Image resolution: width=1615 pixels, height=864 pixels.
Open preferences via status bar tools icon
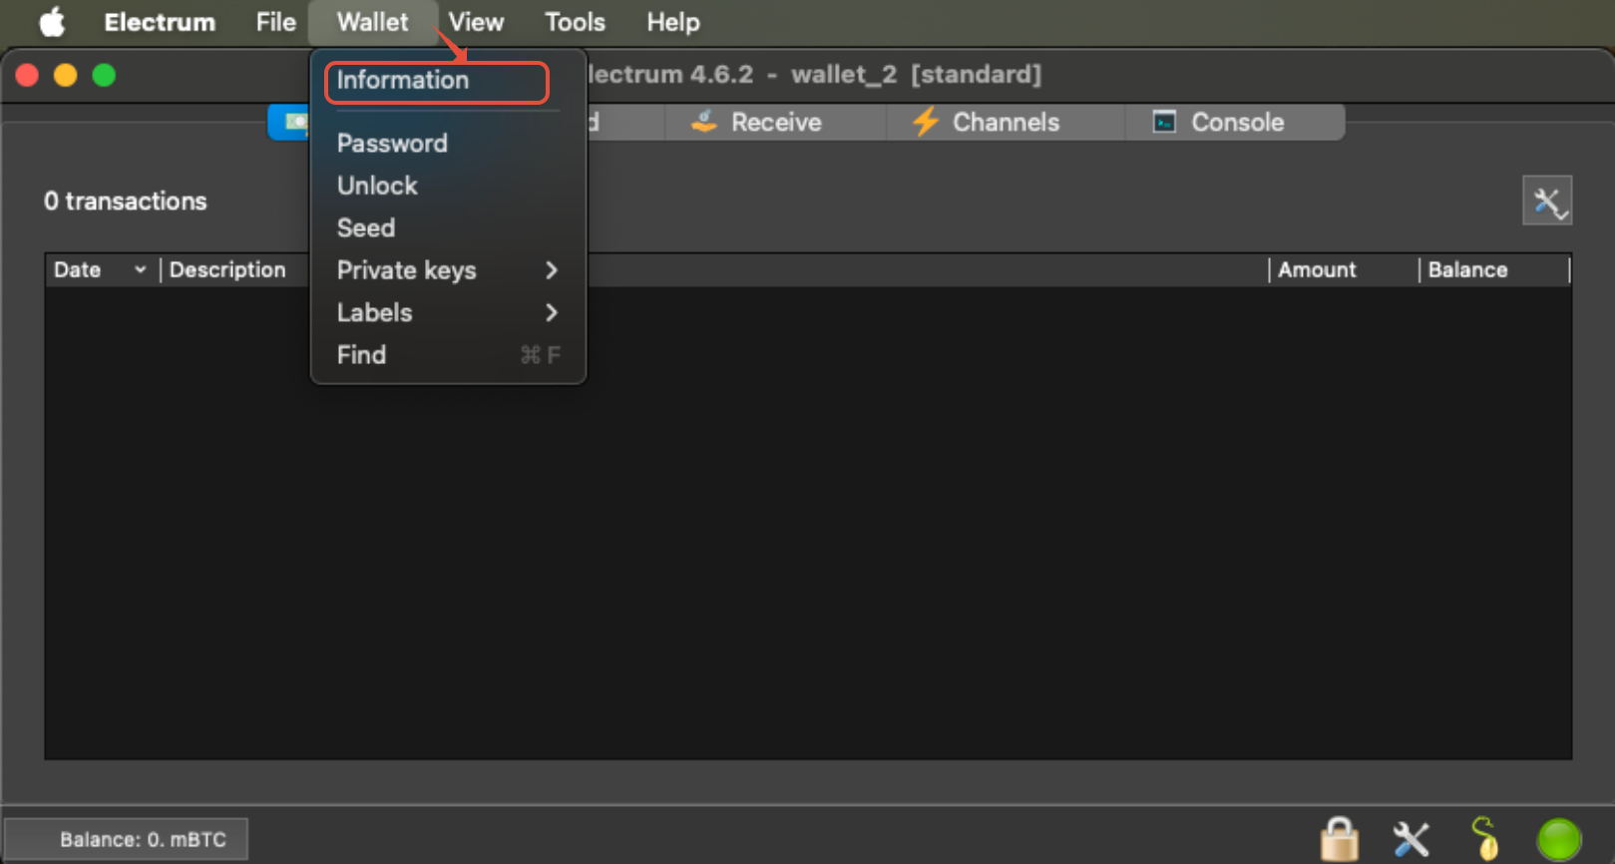click(x=1412, y=839)
